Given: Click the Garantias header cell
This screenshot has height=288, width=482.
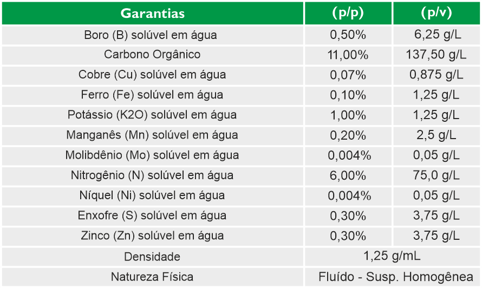Looking at the screenshot, I should pyautogui.click(x=152, y=13).
